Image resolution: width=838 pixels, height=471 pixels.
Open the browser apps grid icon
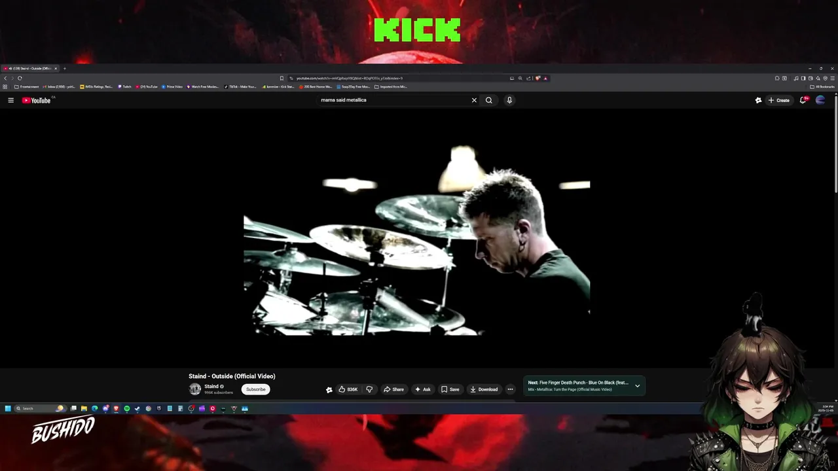click(5, 86)
